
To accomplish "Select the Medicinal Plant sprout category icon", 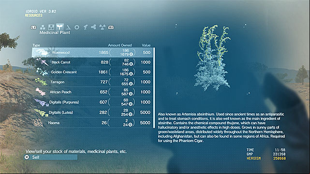I will click(x=59, y=27).
